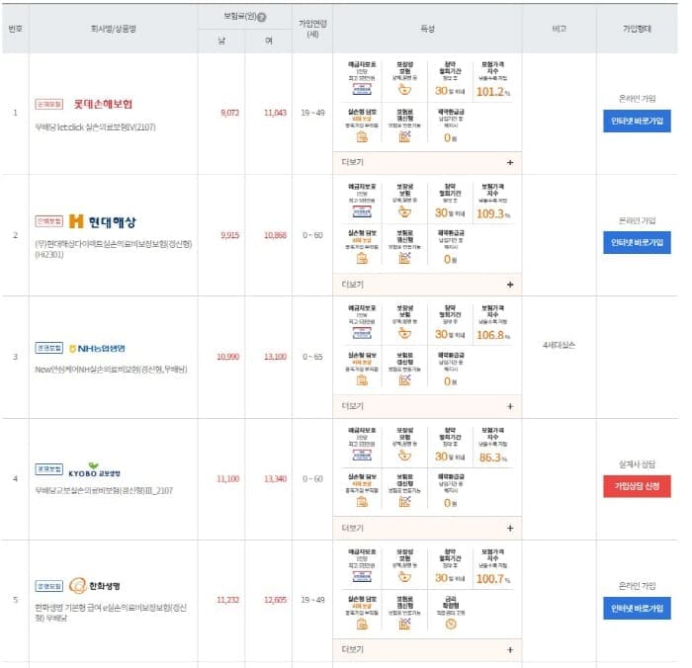Screen dimensions: 692x668
Task: Click the 예금자보호 icon in 한화생명 row
Action: point(362,577)
